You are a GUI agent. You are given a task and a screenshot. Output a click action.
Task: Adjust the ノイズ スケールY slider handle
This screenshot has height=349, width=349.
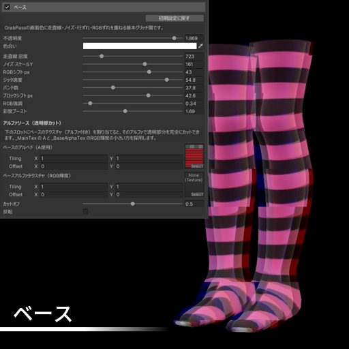[x=145, y=64]
